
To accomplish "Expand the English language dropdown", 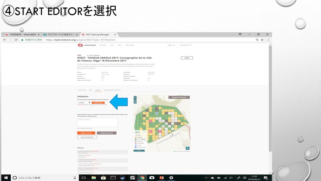I will [171, 45].
